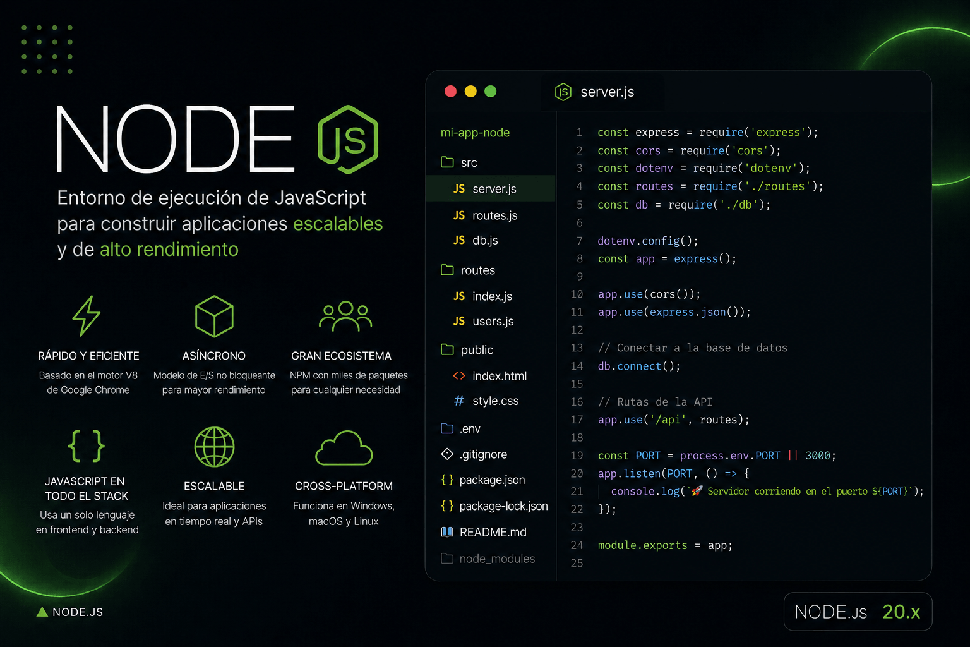The height and width of the screenshot is (647, 970).
Task: Open index.html in the file tree
Action: pos(500,376)
